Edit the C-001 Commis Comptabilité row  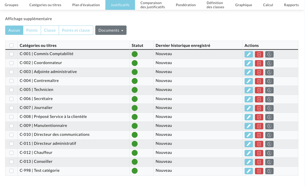tap(249, 54)
